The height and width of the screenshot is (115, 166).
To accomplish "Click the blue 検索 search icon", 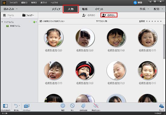I will pos(135,2).
